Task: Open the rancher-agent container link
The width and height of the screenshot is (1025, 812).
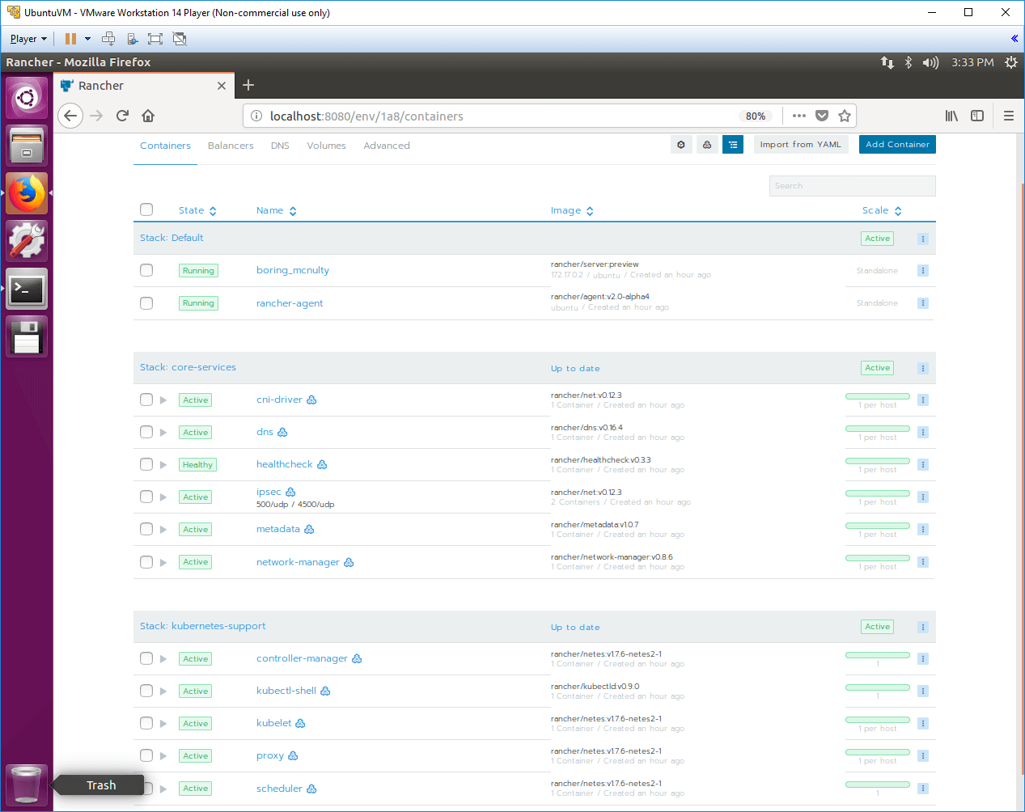Action: click(x=290, y=303)
